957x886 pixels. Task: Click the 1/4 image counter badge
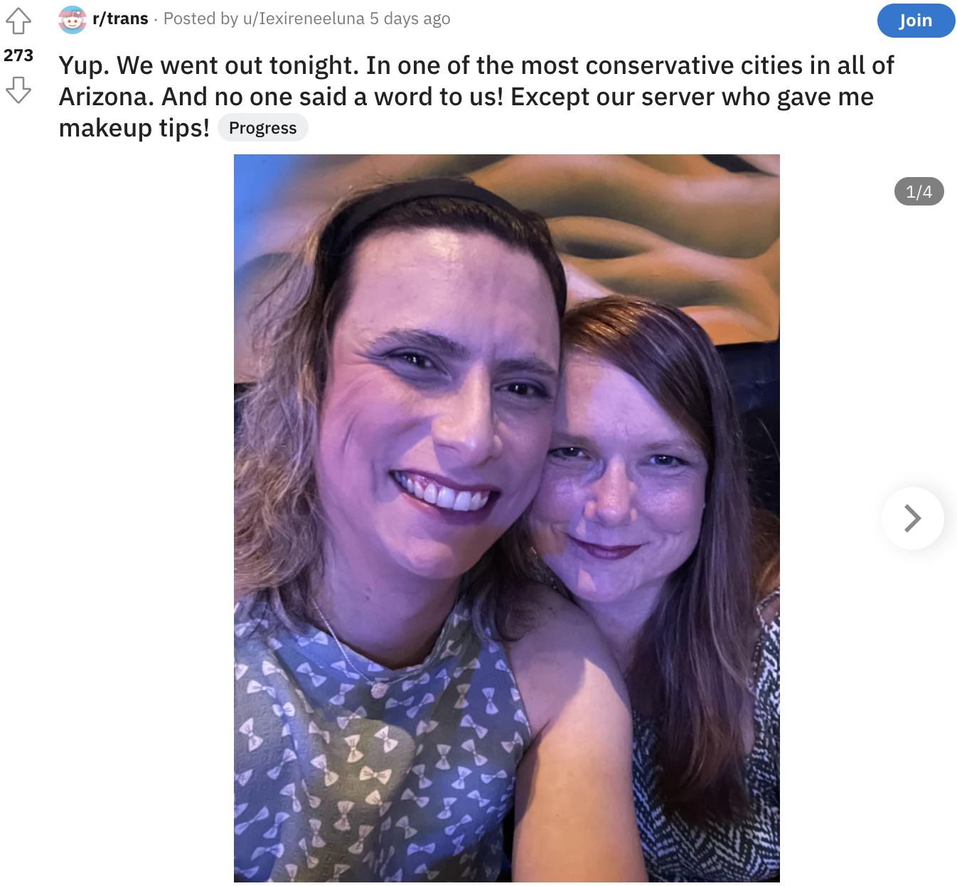(x=919, y=191)
